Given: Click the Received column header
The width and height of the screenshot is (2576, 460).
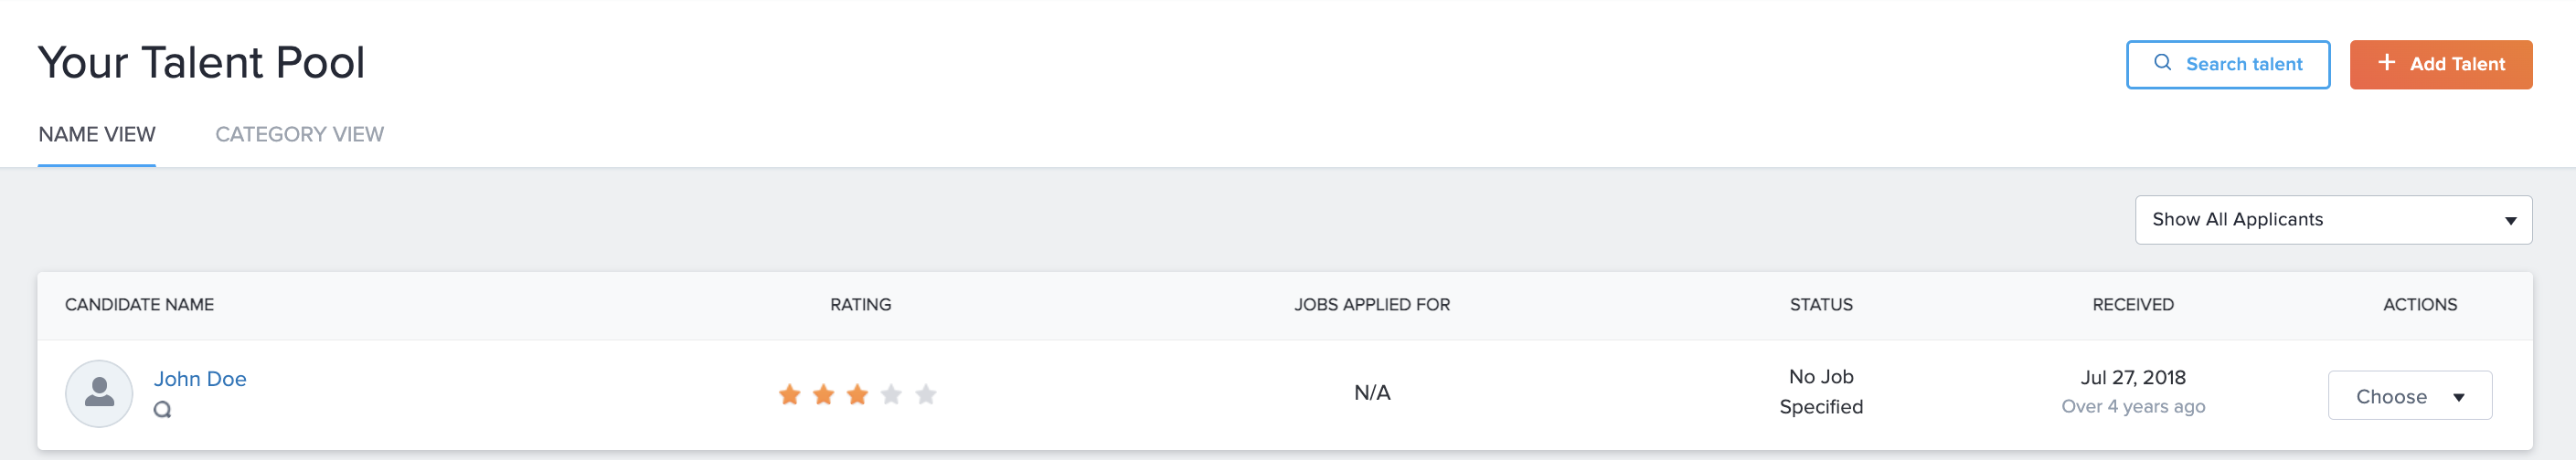Looking at the screenshot, I should [2133, 306].
